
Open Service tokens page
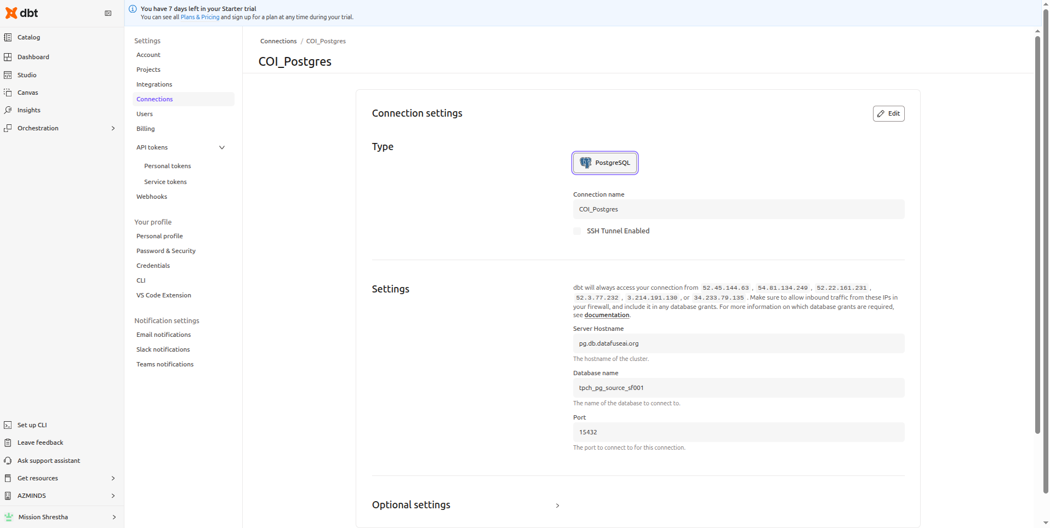coord(166,182)
